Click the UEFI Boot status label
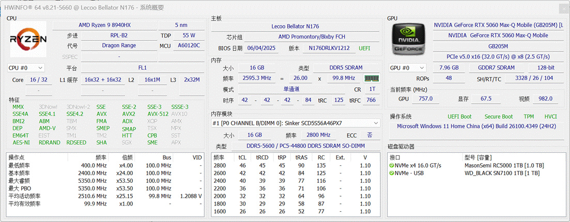The image size is (570, 222). click(x=459, y=117)
